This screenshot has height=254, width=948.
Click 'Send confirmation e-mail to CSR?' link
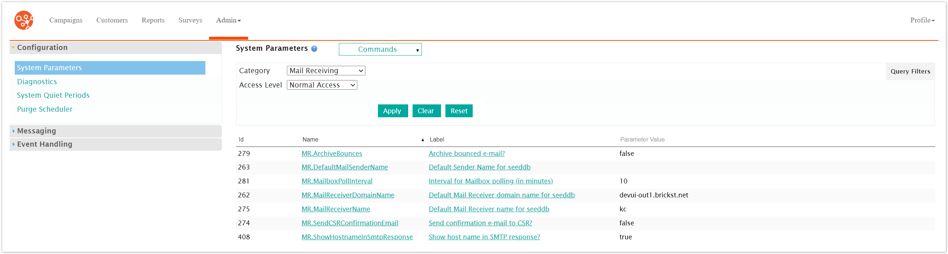480,223
